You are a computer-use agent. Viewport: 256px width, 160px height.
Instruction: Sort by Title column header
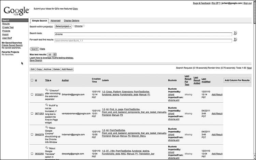point(48,81)
